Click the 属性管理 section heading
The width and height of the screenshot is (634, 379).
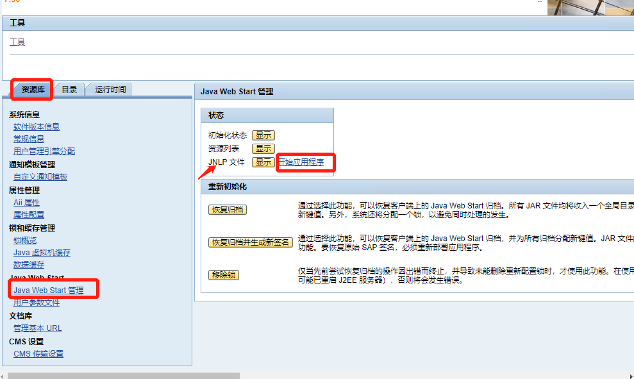(x=24, y=190)
